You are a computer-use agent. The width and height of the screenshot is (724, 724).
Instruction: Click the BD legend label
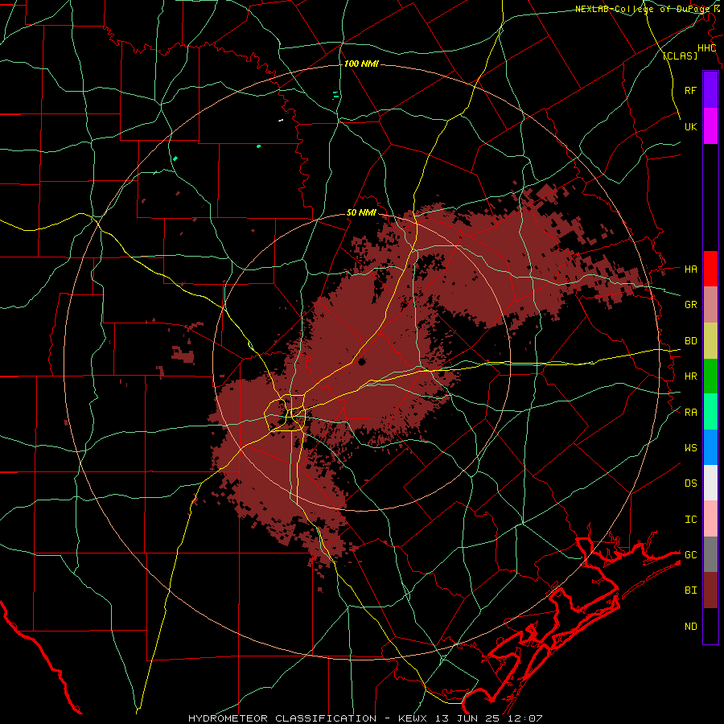[690, 341]
